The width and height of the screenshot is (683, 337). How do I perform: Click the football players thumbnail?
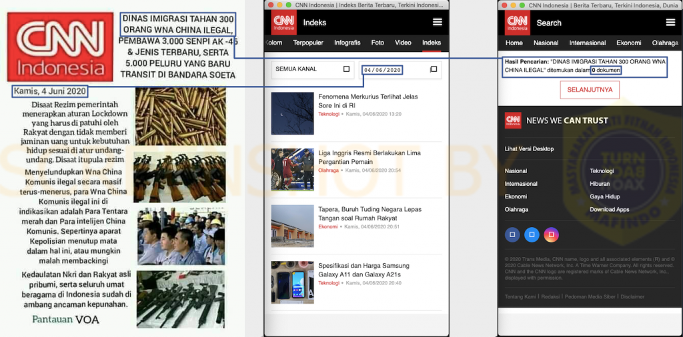(292, 170)
